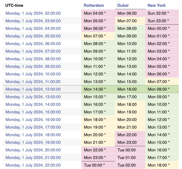182x169 pixels.
Task: Open Monday, 1 July 2024, 22:00:00 link
Action: [33, 165]
